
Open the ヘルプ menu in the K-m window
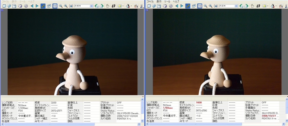point(176,1)
